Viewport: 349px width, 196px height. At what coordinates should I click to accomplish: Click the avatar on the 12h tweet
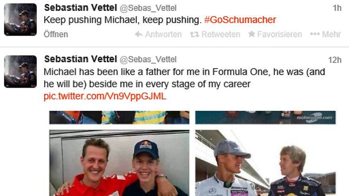pos(20,71)
